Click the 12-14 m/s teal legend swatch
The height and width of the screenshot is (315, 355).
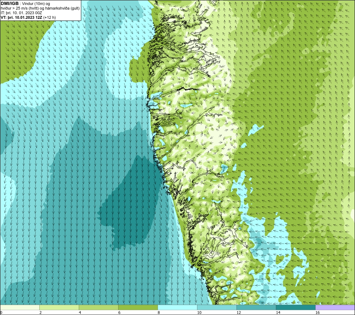pos(256,308)
